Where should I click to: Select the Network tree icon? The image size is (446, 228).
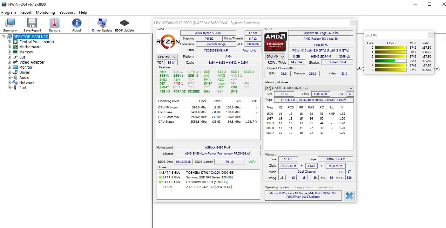(x=15, y=82)
